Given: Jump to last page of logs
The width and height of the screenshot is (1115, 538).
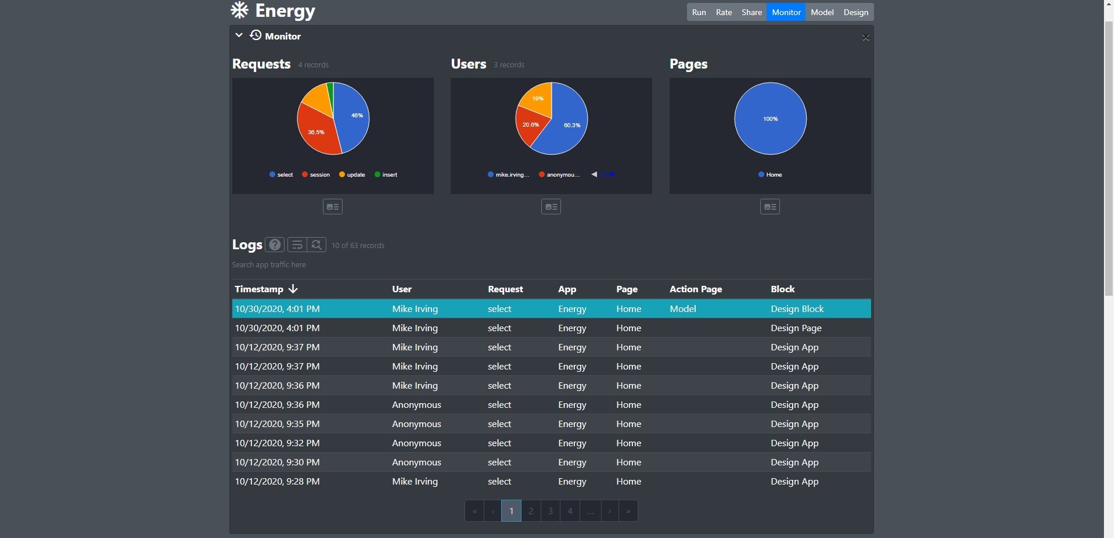Looking at the screenshot, I should 628,511.
